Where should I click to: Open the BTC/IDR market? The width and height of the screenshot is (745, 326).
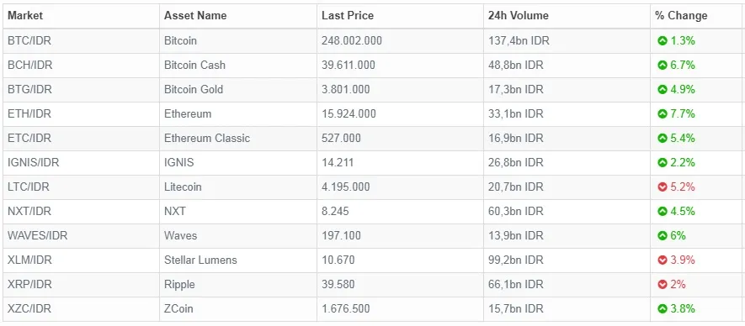click(29, 41)
